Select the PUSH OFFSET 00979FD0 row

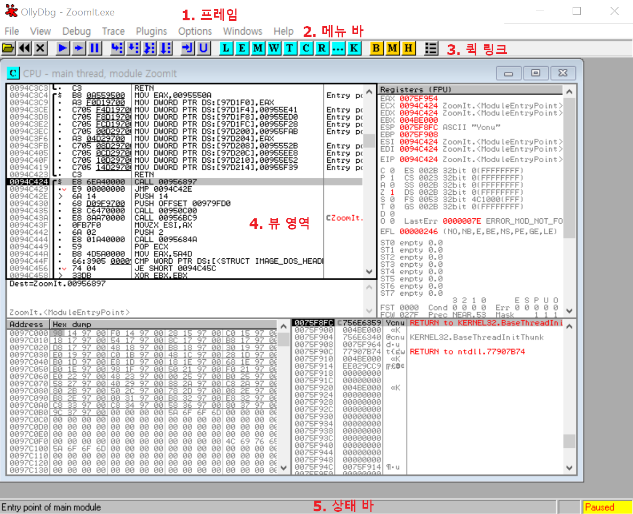pyautogui.click(x=185, y=203)
